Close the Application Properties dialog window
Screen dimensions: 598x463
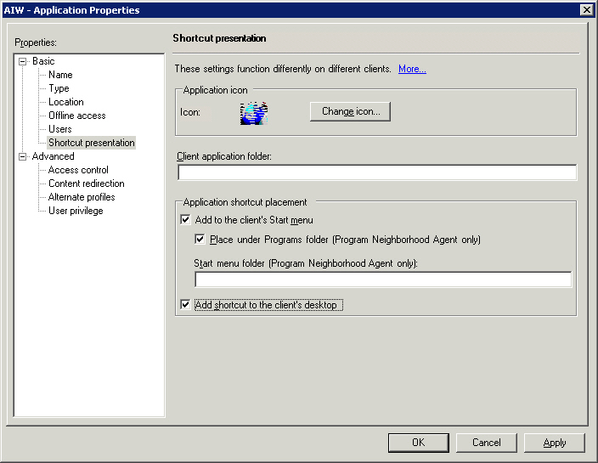(585, 9)
